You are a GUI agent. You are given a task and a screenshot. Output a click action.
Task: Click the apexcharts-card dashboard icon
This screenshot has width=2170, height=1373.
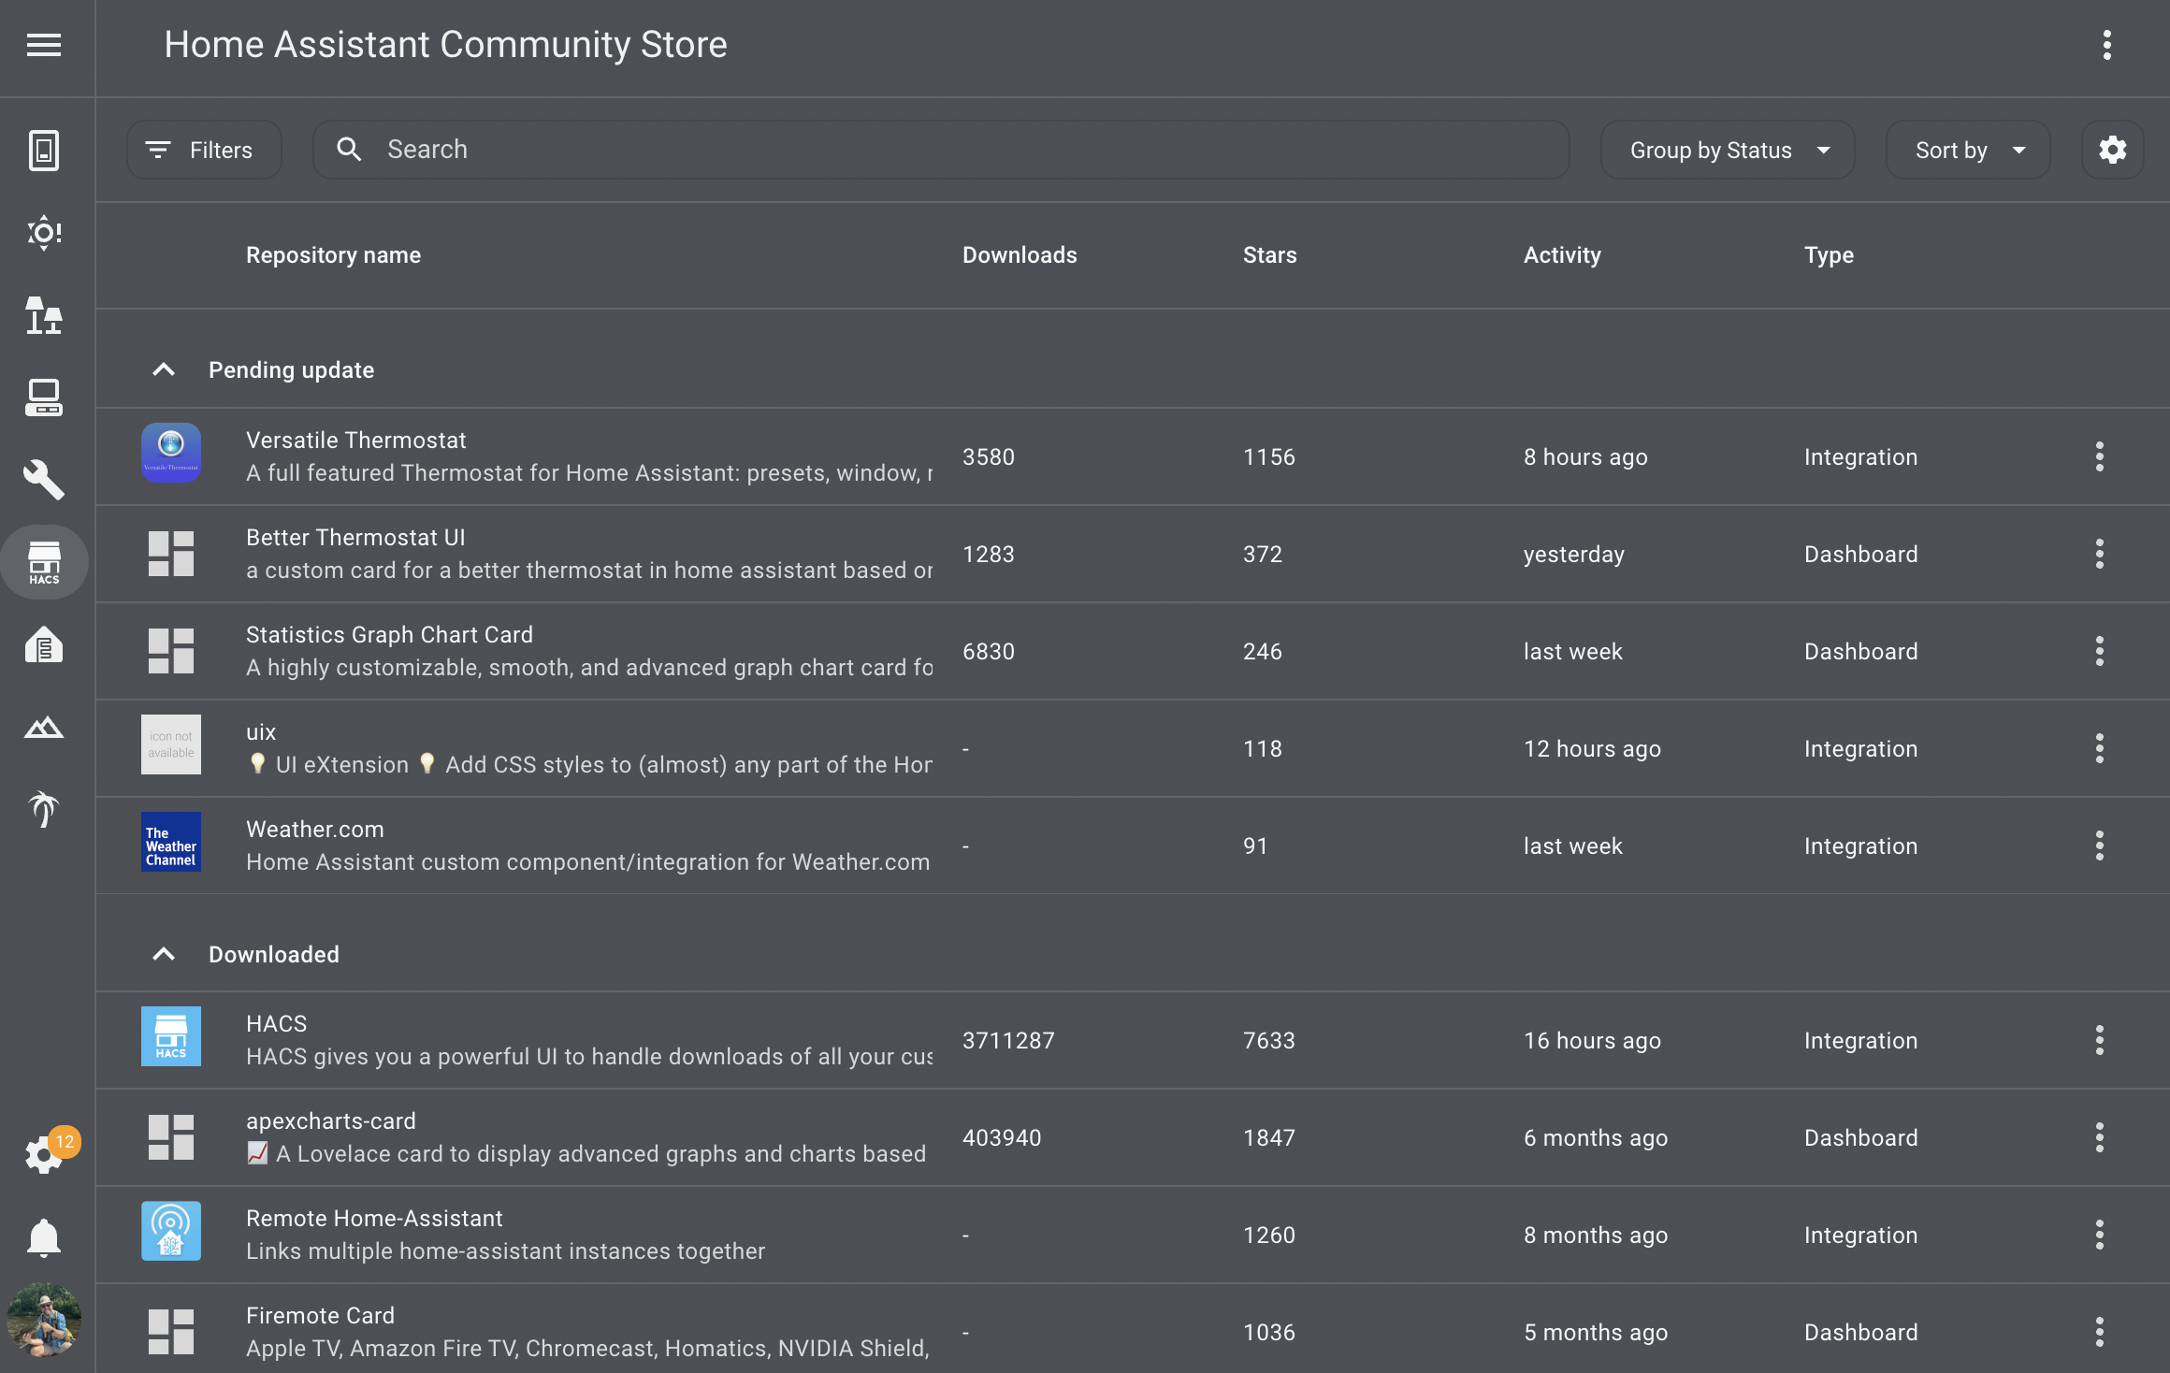coord(171,1137)
